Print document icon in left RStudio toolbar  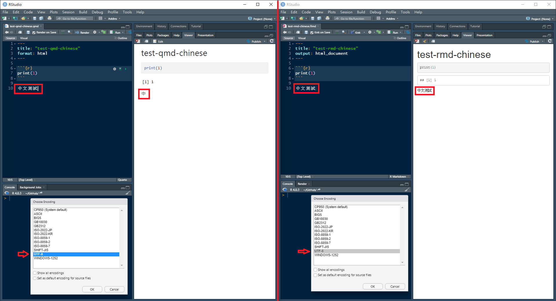pyautogui.click(x=50, y=18)
